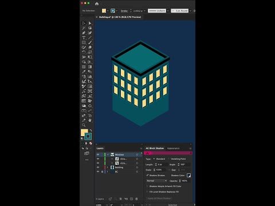Collapse the Windows layer
275x206 pixels.
[108, 154]
